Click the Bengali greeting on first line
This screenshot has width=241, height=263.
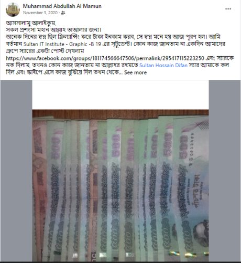point(31,23)
